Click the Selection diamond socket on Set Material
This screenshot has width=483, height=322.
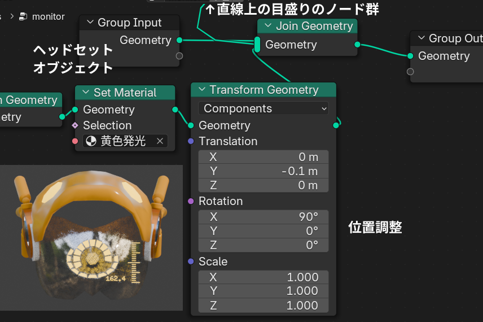click(x=75, y=125)
